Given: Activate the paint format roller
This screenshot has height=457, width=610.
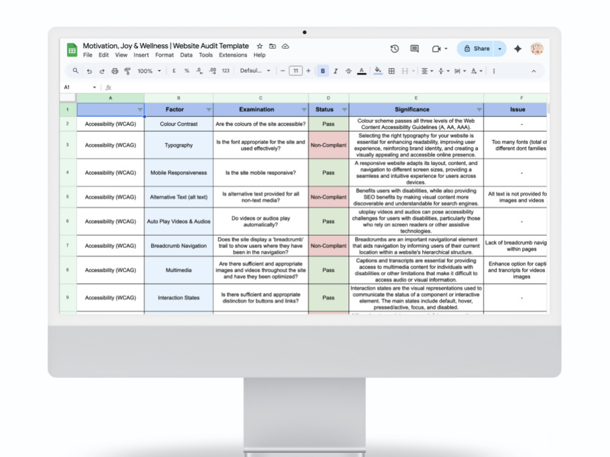Looking at the screenshot, I should 127,71.
